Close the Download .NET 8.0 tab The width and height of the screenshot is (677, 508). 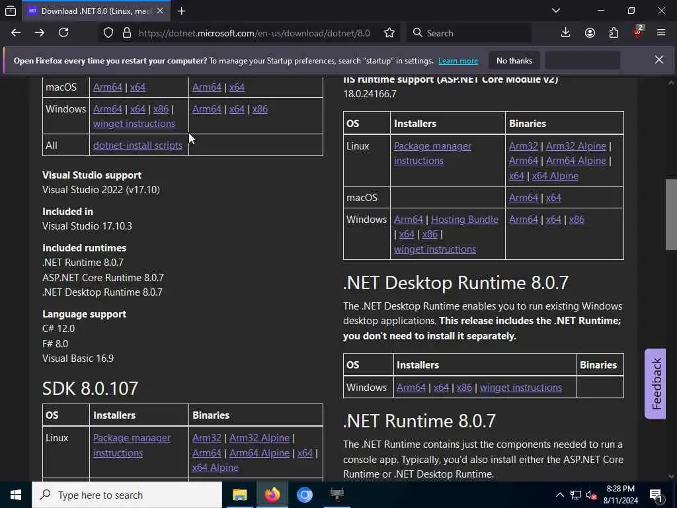tap(160, 11)
